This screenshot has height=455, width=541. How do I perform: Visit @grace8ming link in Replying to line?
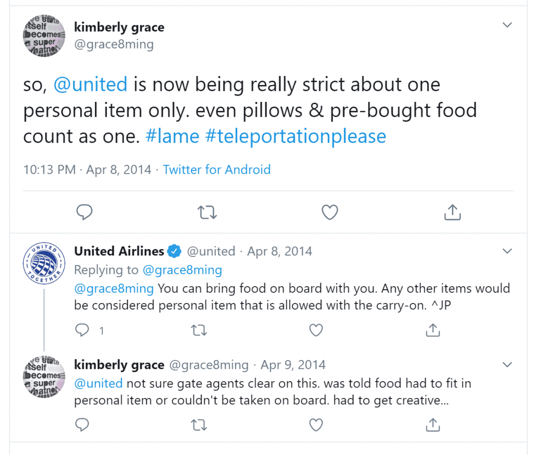pos(182,270)
